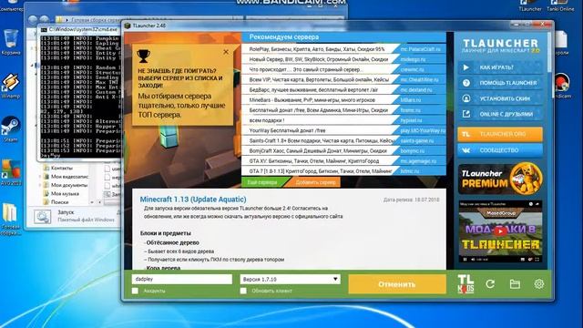Click the dadpley username field
Screen dimensions: 583x328
tap(182, 279)
